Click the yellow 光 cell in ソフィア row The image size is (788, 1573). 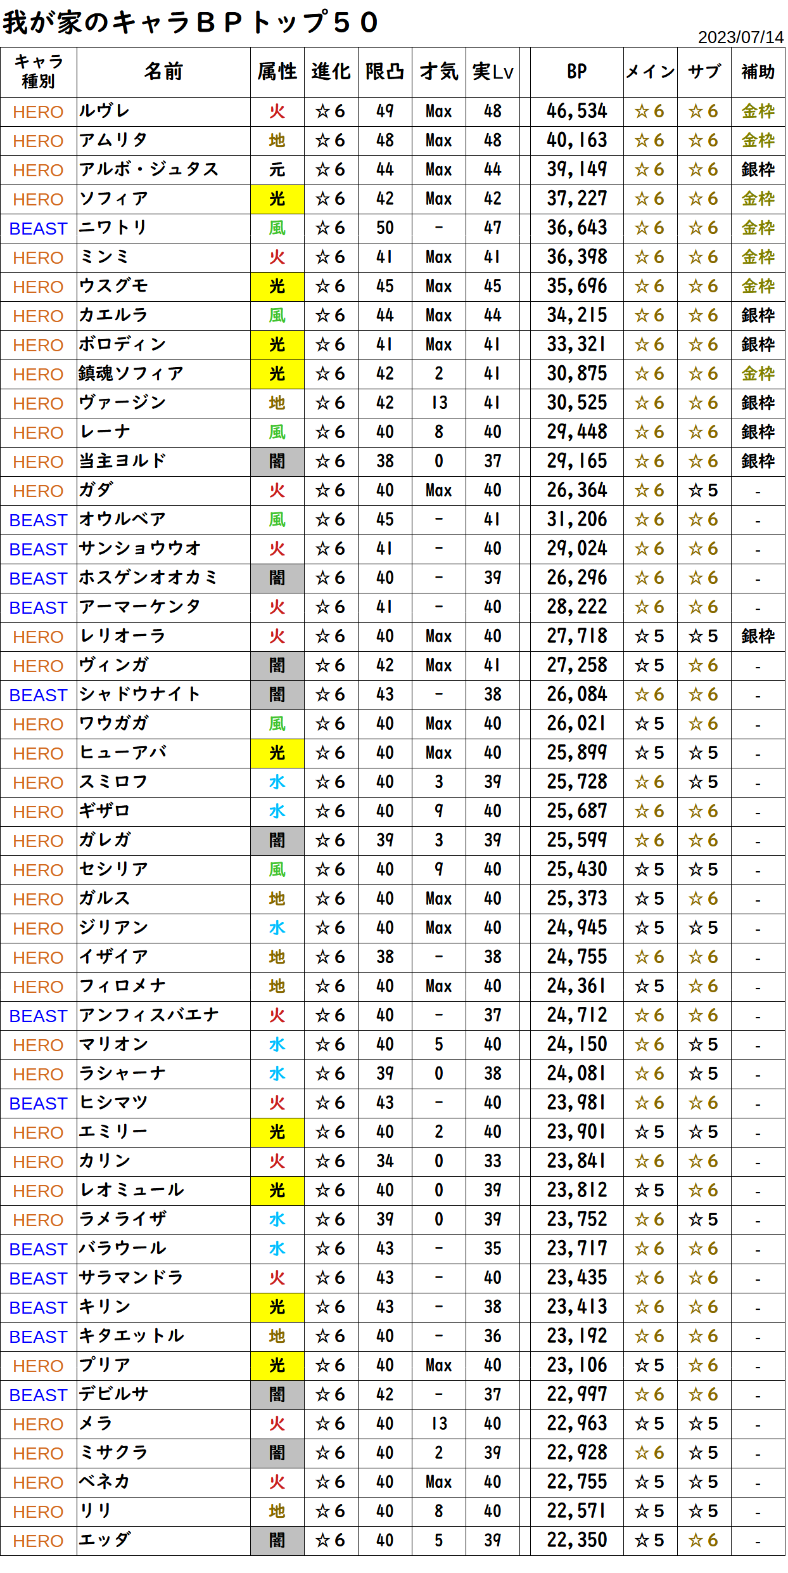coord(277,198)
